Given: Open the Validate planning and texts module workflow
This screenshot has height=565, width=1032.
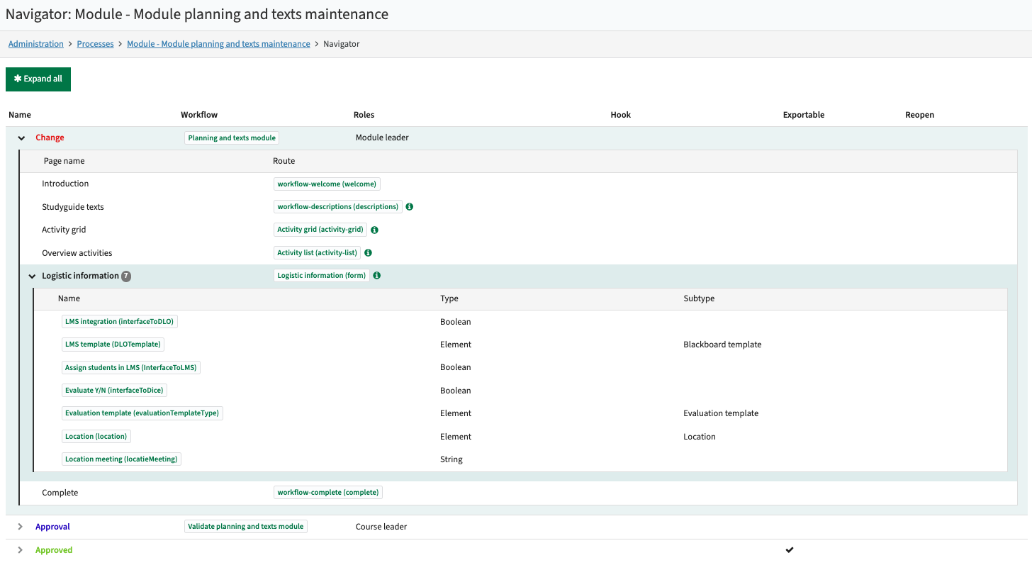Looking at the screenshot, I should tap(246, 527).
